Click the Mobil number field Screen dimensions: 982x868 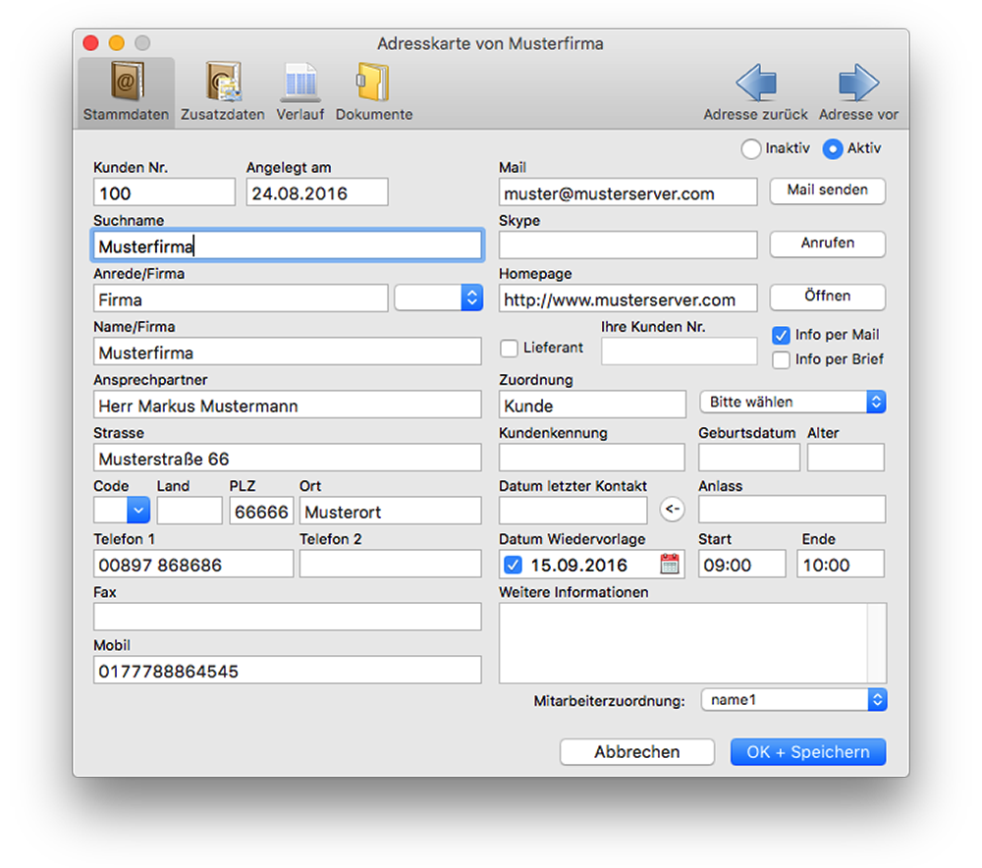point(288,671)
